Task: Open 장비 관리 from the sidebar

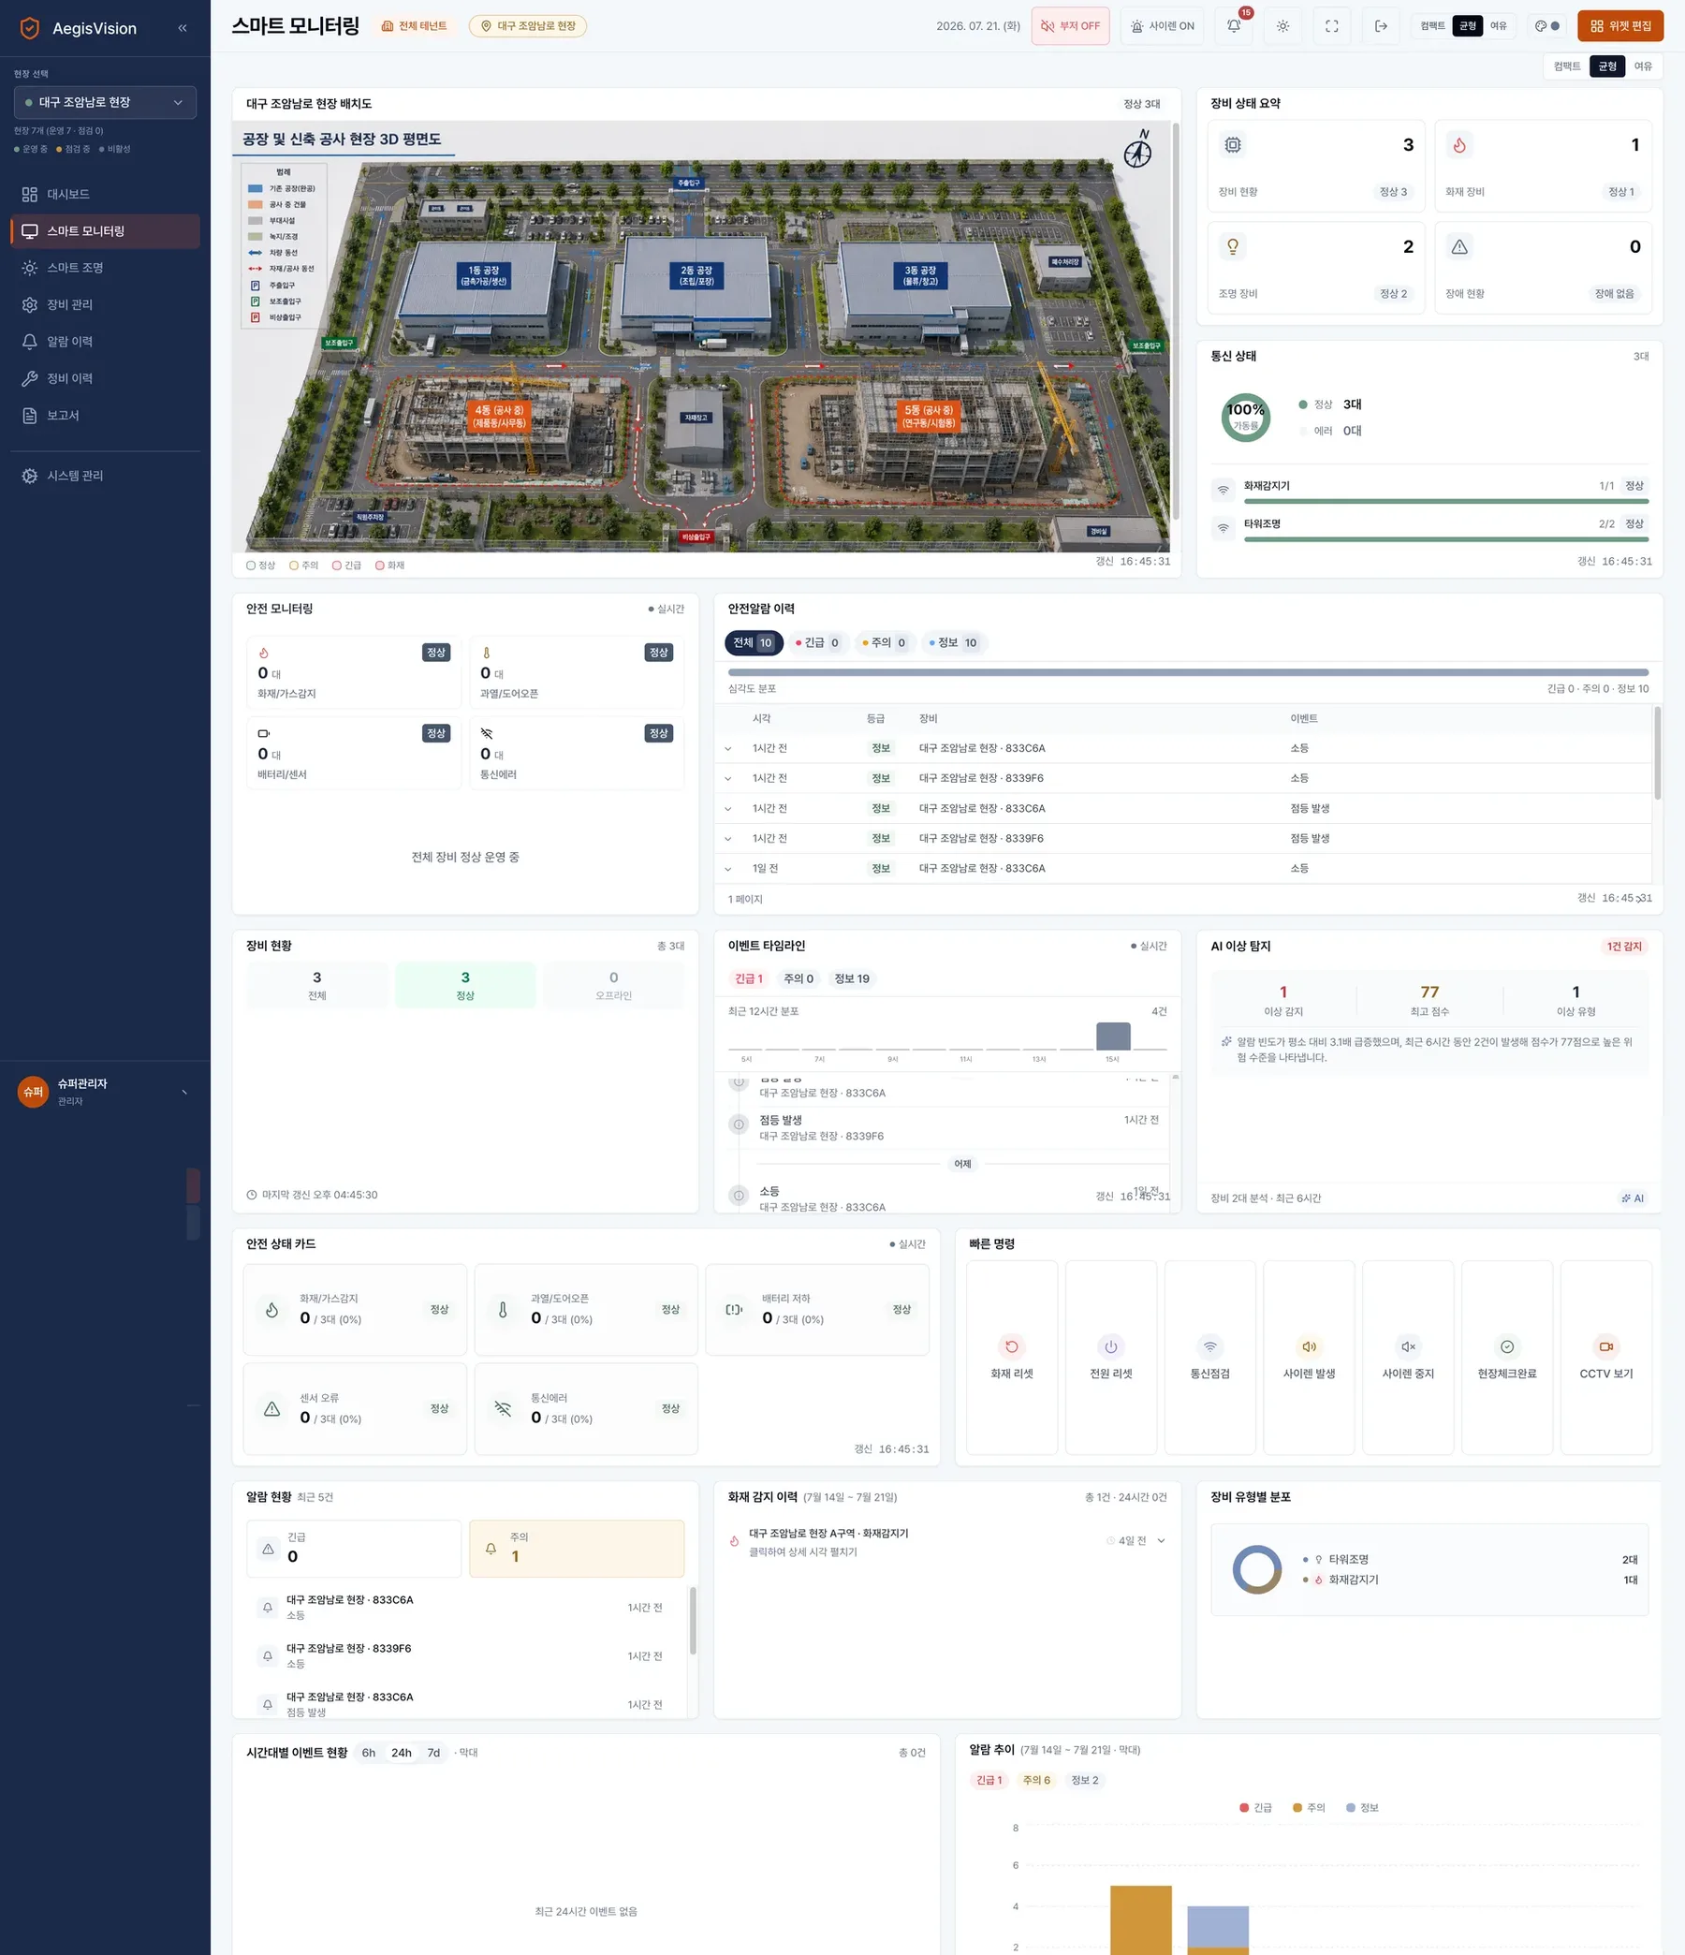Action: (x=105, y=304)
